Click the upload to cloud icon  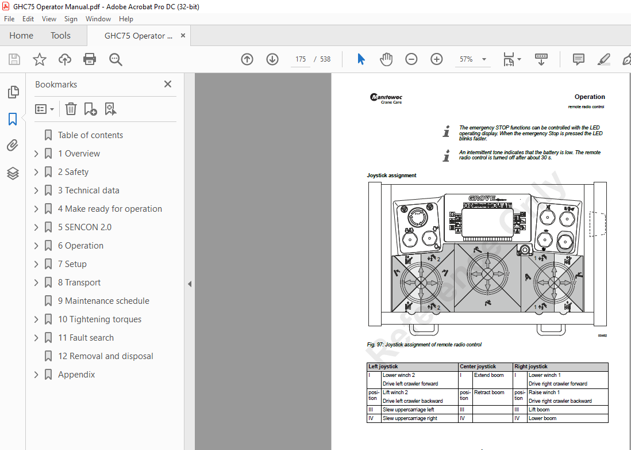(65, 59)
